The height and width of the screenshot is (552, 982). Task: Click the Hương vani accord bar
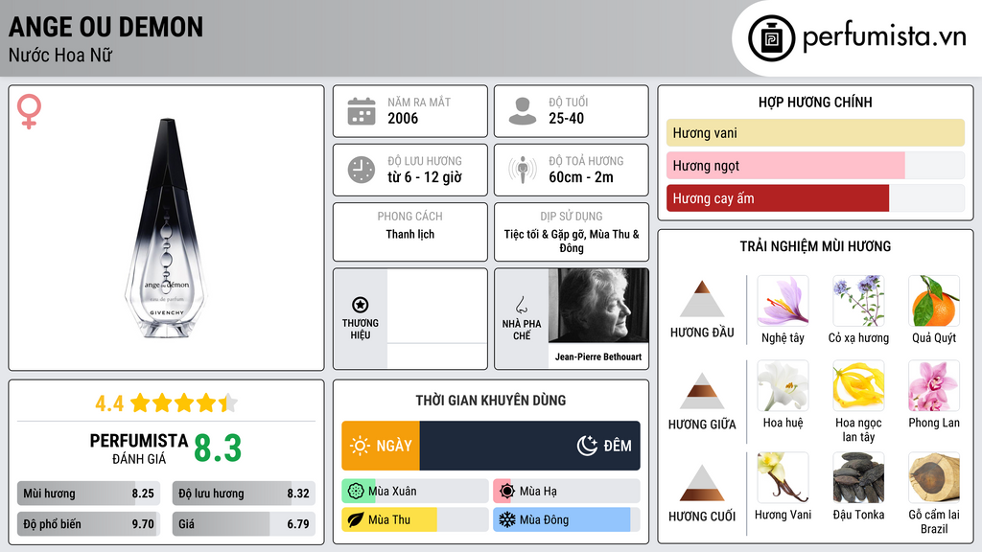(815, 132)
